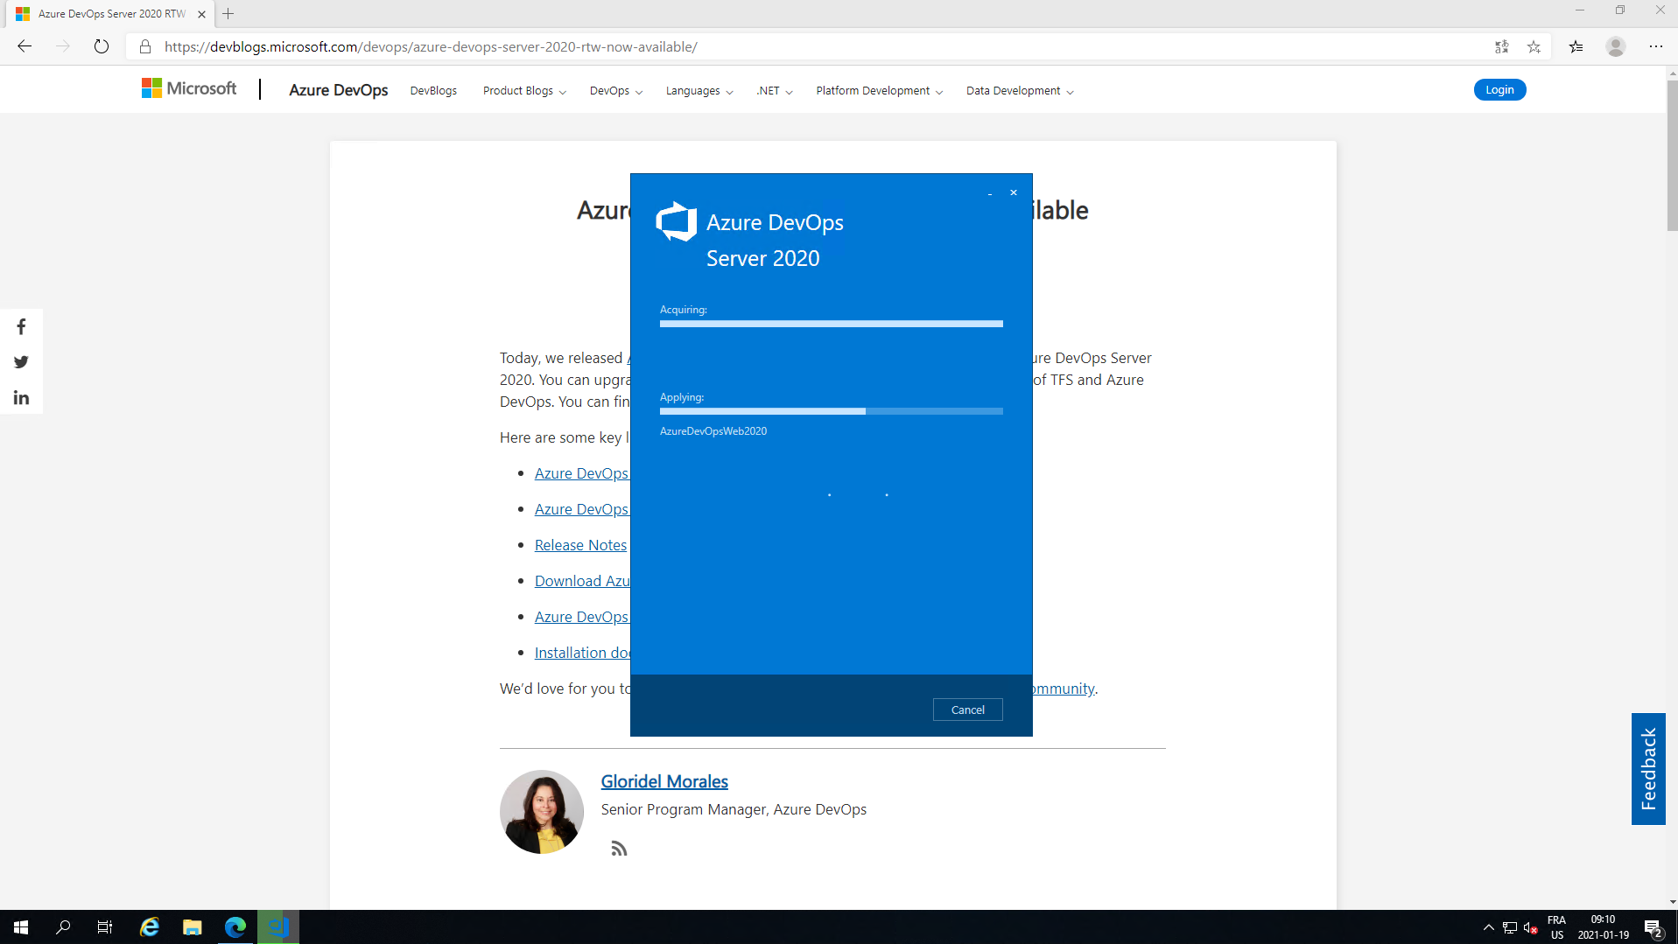The width and height of the screenshot is (1678, 944).
Task: Open the Gloridel Morales author link
Action: [x=664, y=781]
